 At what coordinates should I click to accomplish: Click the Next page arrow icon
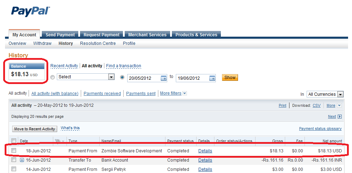tap(339, 116)
